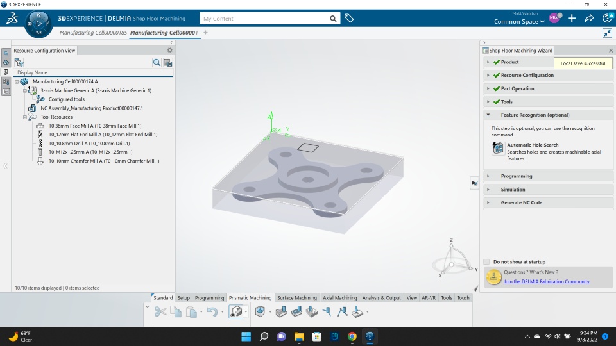This screenshot has height=346, width=616.
Task: Click the fourth icon in left sidebar strip
Action: point(6,81)
